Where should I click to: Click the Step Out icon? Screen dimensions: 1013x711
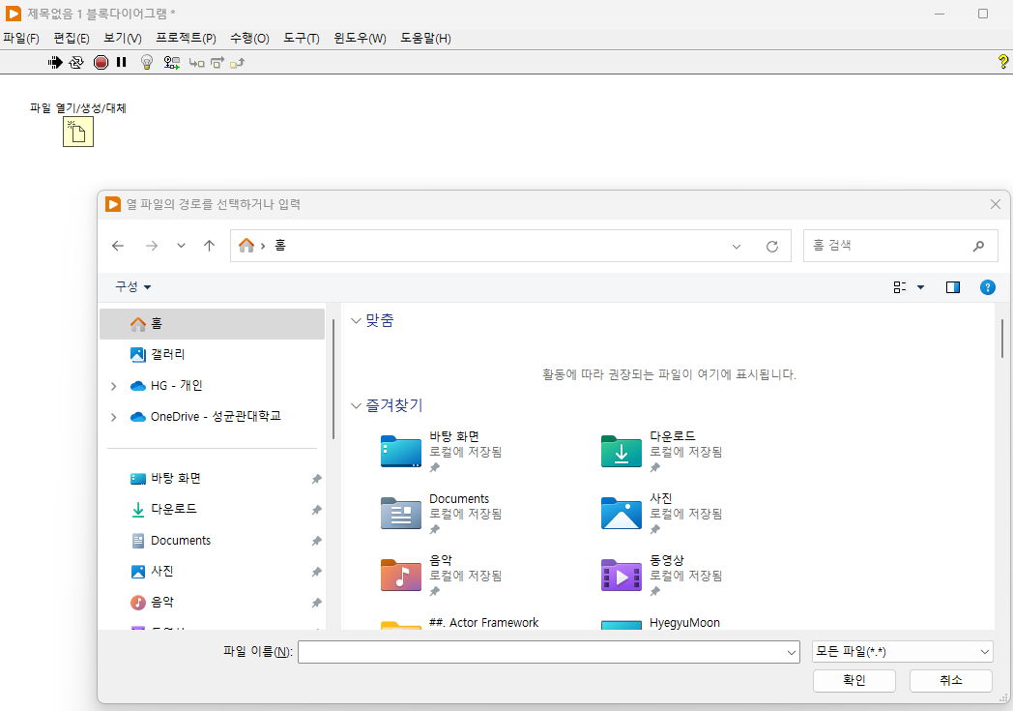point(237,63)
